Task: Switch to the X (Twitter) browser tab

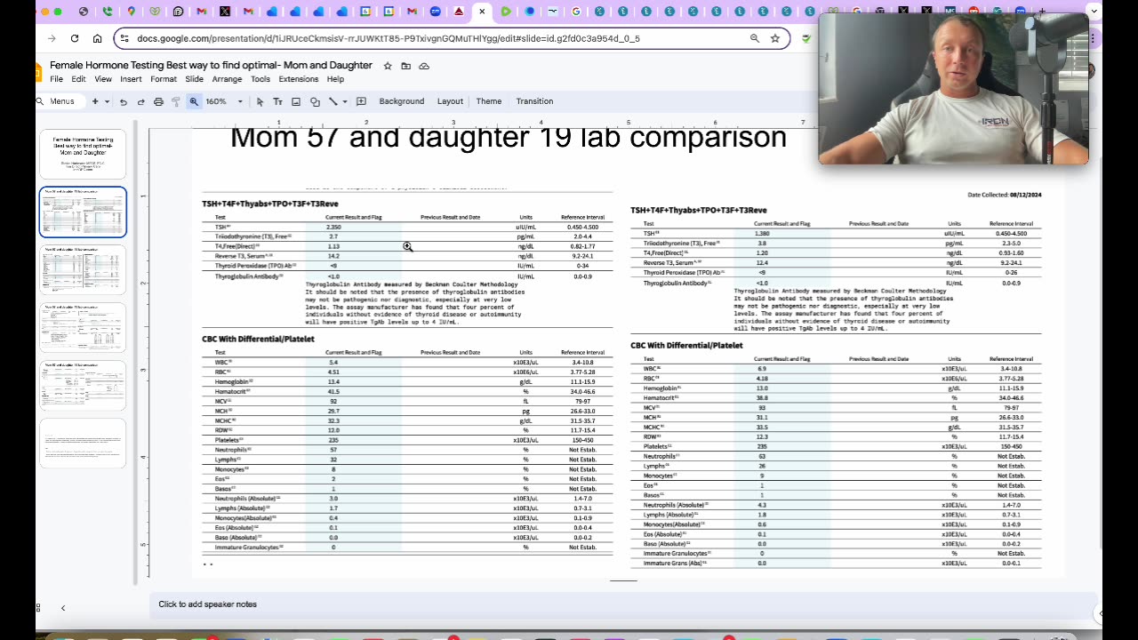Action: [x=225, y=12]
